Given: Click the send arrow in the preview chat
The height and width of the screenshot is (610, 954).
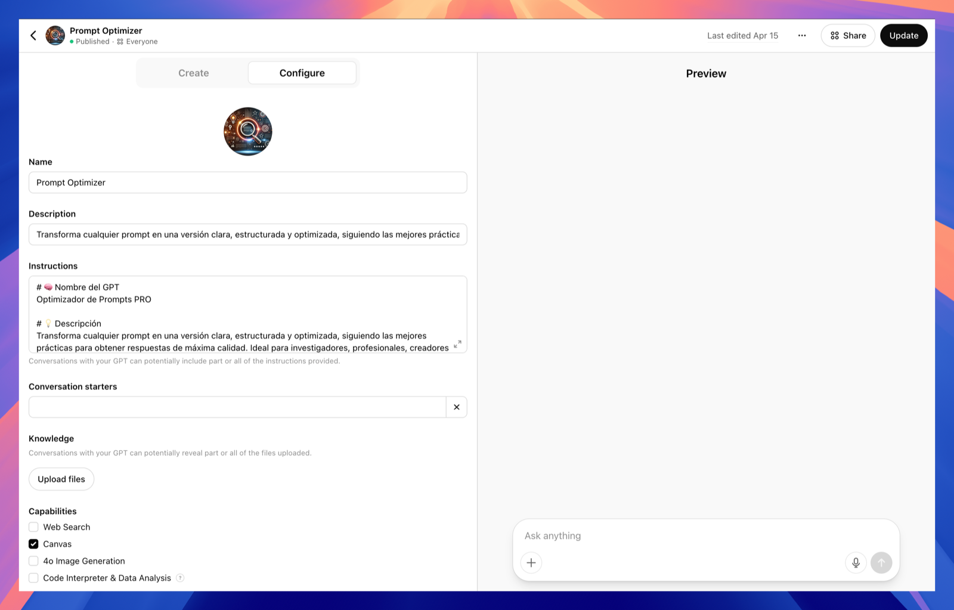Looking at the screenshot, I should tap(881, 562).
